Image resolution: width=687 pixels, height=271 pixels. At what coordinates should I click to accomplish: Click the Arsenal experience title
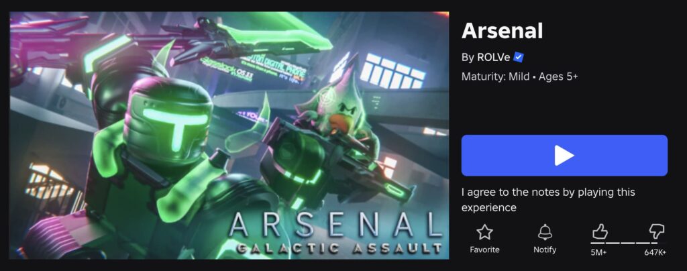coord(502,31)
